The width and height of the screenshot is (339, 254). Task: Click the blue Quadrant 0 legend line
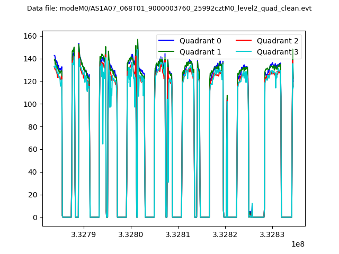pyautogui.click(x=168, y=41)
